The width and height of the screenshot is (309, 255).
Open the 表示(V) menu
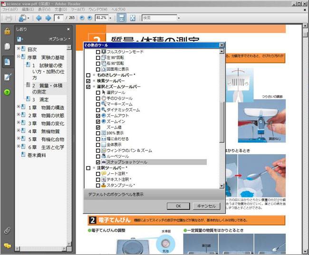[44, 9]
